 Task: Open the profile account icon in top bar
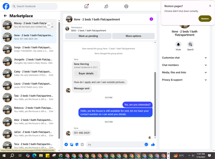click(126, 6)
